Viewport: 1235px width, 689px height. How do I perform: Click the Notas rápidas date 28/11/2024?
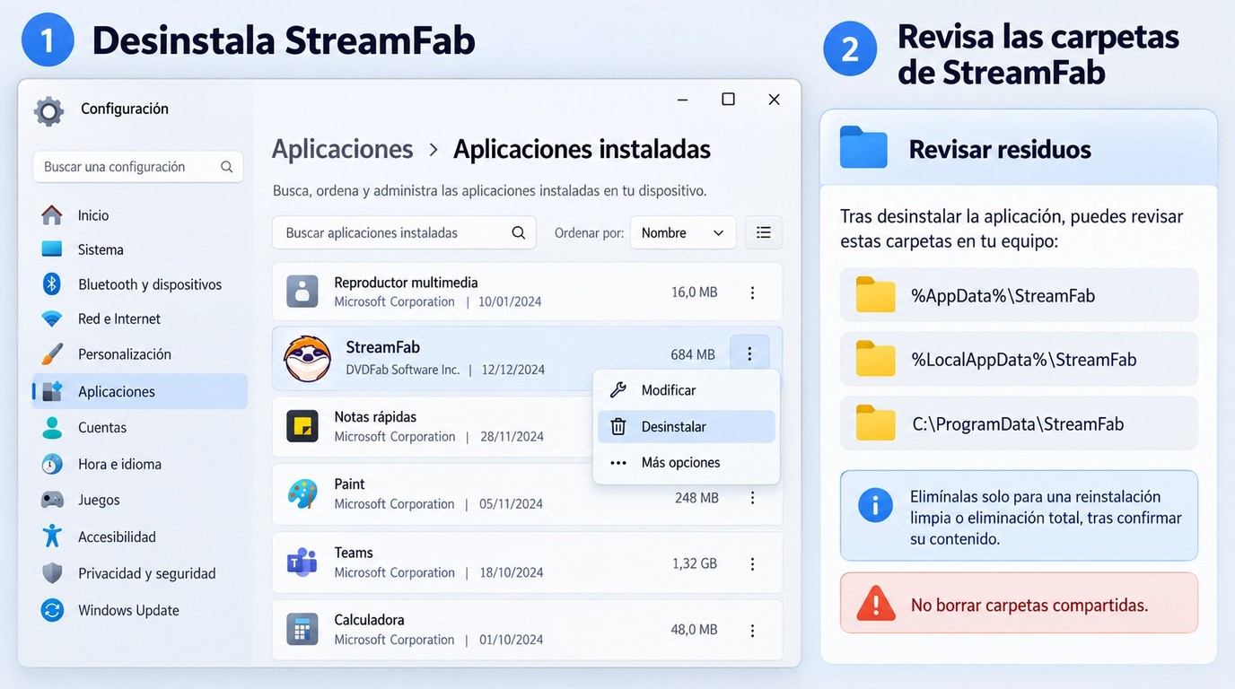[512, 437]
